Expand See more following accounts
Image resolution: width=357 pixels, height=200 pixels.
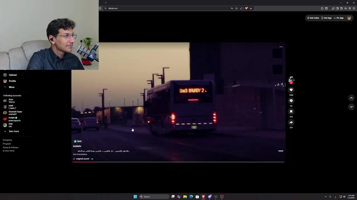pos(14,131)
